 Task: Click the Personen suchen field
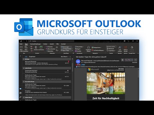(111, 47)
